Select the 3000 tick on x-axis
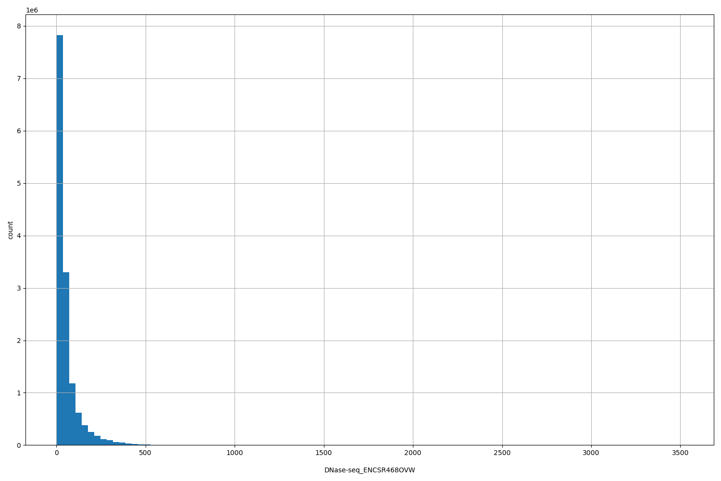This screenshot has height=481, width=721. pyautogui.click(x=592, y=453)
